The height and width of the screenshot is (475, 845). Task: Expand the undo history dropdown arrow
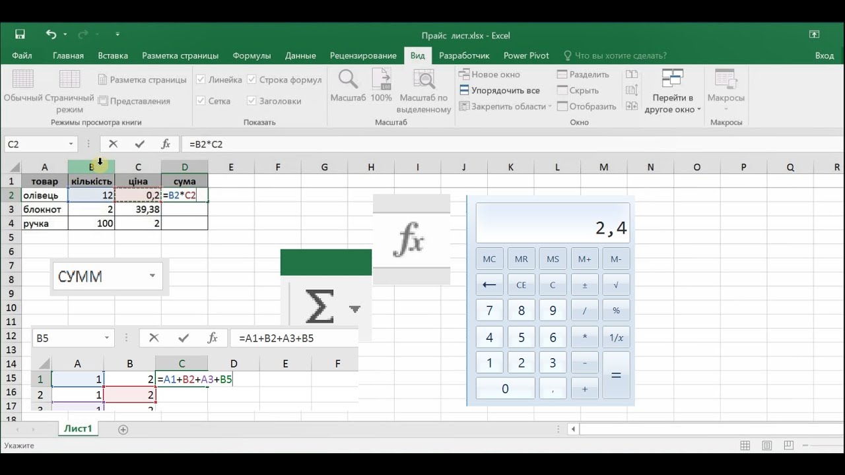[65, 34]
